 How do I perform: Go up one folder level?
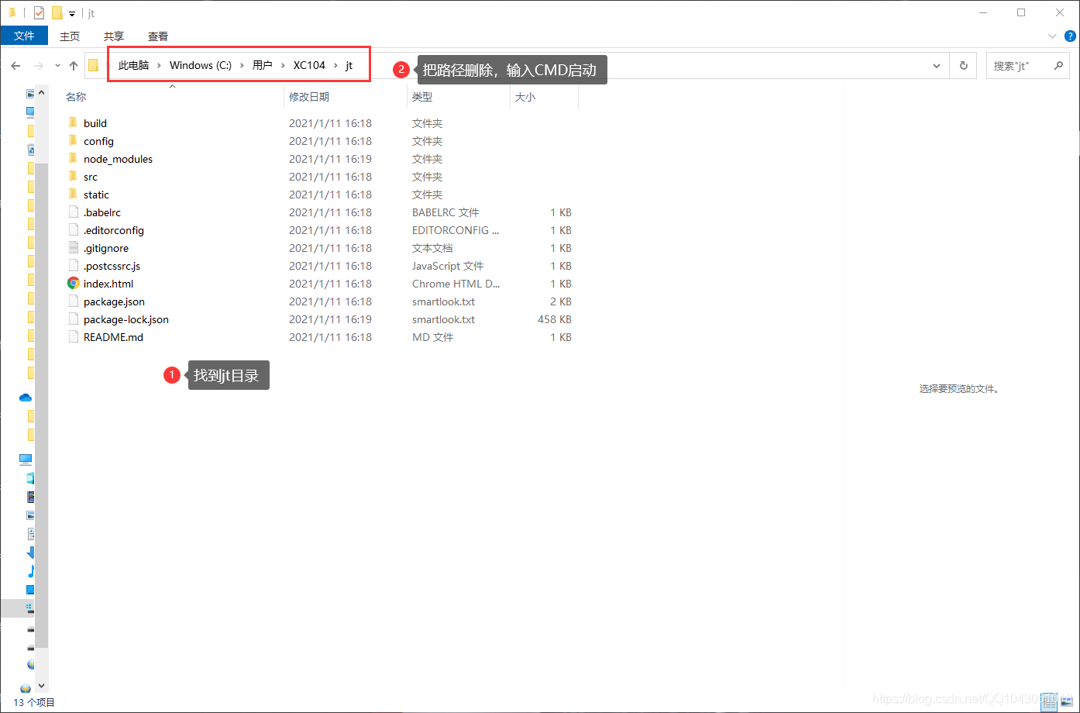74,66
